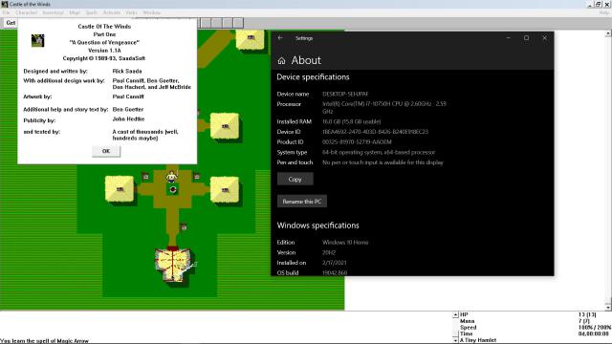Click the hut left of the crossroads
612x344 pixels.
[120, 189]
